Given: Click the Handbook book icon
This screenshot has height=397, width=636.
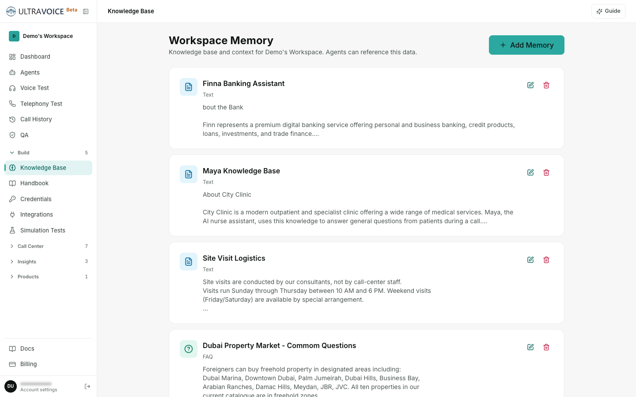Looking at the screenshot, I should pos(12,183).
